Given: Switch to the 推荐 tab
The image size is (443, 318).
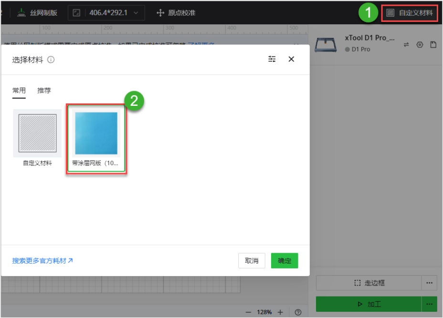Looking at the screenshot, I should [44, 91].
